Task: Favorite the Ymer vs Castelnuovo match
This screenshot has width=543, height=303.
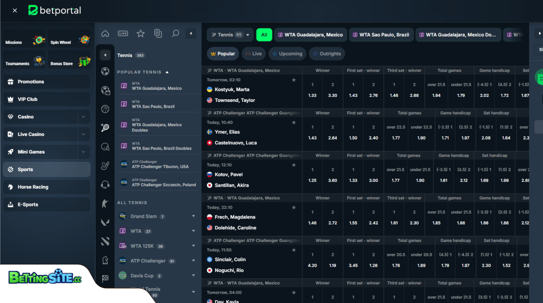Action: [x=294, y=123]
